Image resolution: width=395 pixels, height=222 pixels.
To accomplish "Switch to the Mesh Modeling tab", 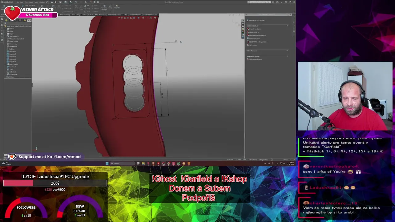I will pos(65,15).
